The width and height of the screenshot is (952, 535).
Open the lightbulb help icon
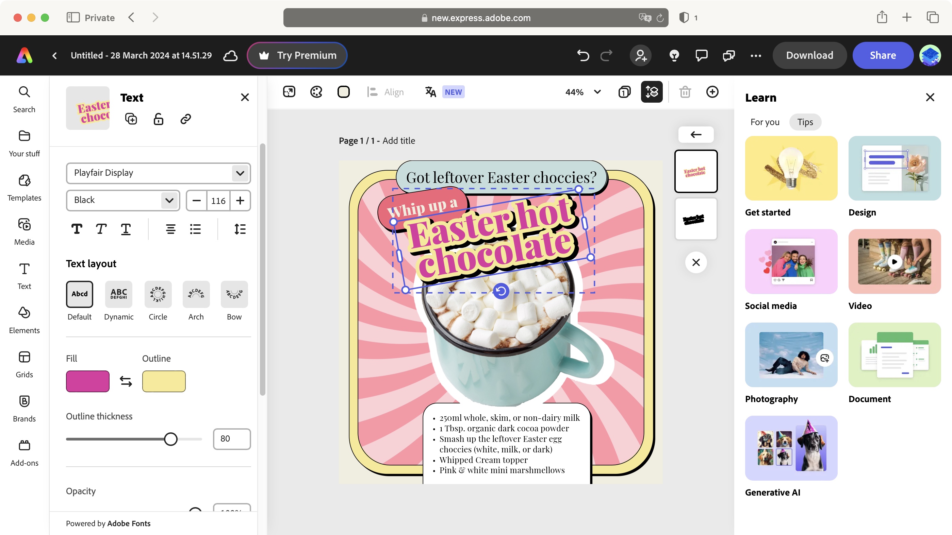(x=674, y=55)
